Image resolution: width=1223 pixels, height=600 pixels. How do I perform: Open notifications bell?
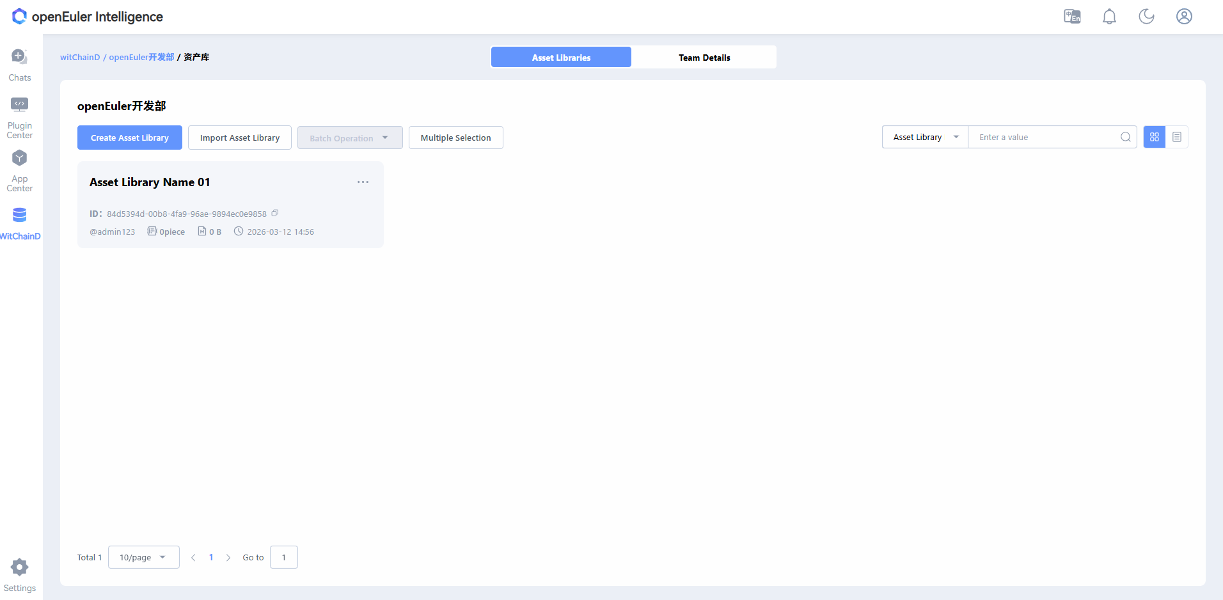(1109, 17)
